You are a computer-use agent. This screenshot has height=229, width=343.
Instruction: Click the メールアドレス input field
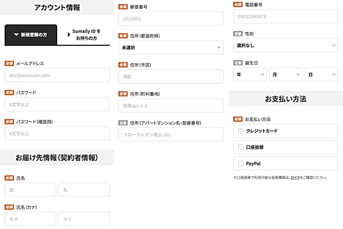[x=57, y=75]
